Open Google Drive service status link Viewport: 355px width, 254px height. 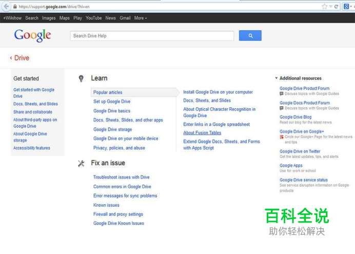tap(304, 180)
